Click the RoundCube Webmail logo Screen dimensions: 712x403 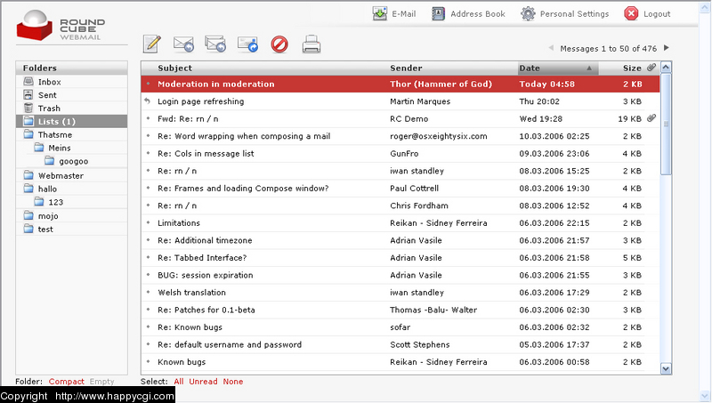tap(61, 26)
